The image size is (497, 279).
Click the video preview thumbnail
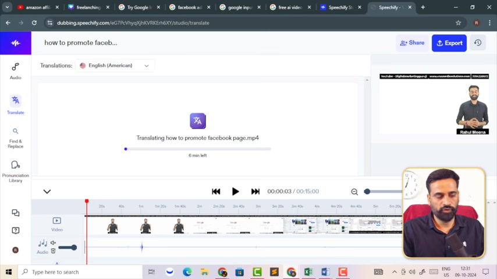point(434,104)
